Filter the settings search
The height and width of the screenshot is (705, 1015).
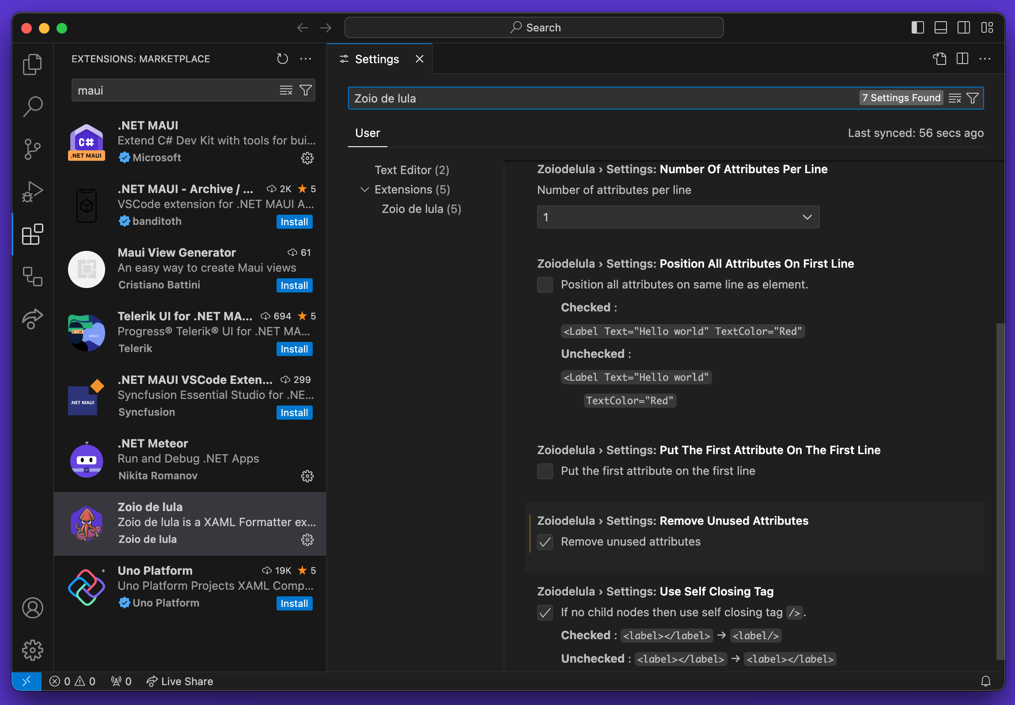click(x=973, y=98)
